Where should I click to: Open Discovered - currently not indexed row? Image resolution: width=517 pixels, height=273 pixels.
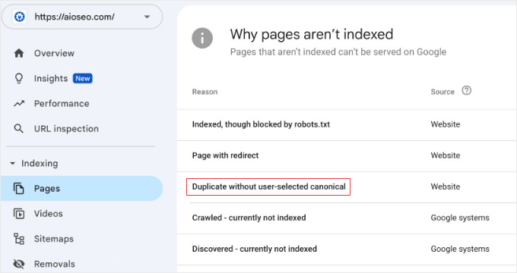[x=347, y=249]
